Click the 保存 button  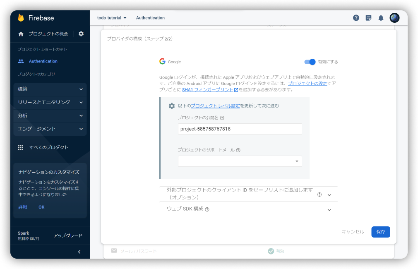click(x=381, y=232)
